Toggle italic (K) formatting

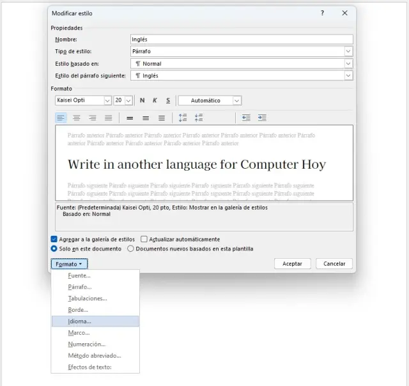(155, 100)
